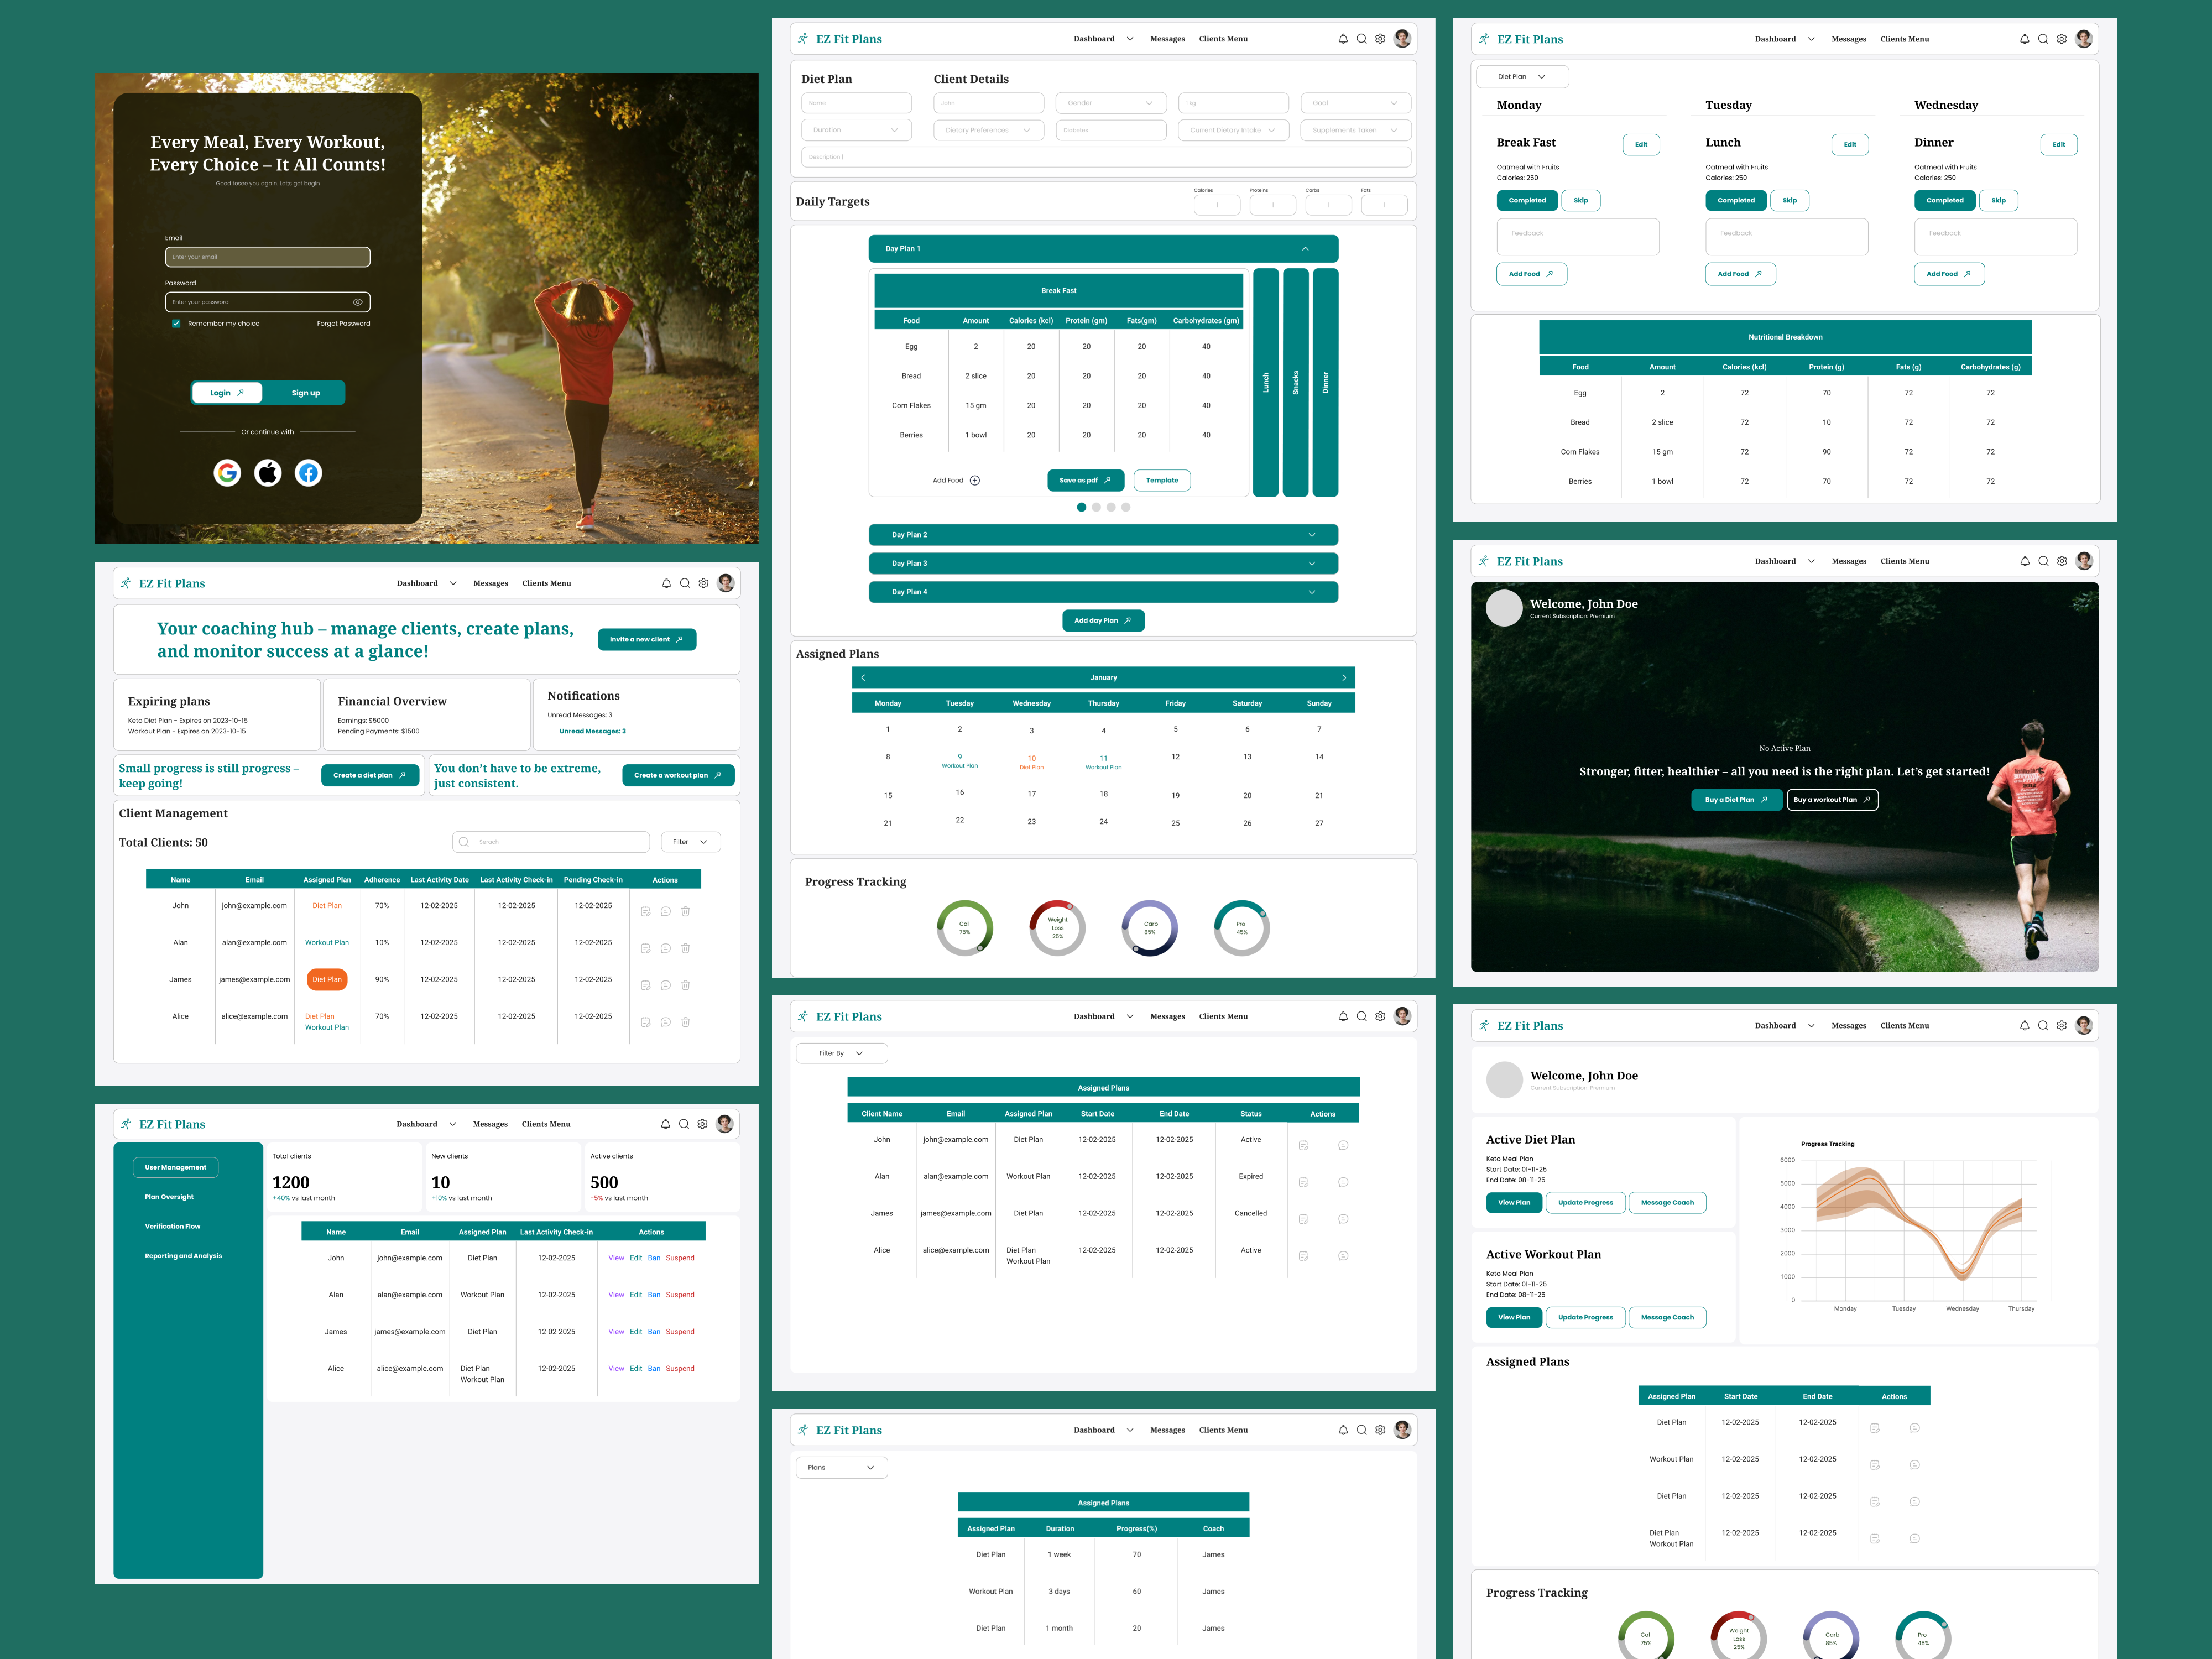Click the Invite a new client button
This screenshot has width=2212, height=1659.
tap(647, 639)
